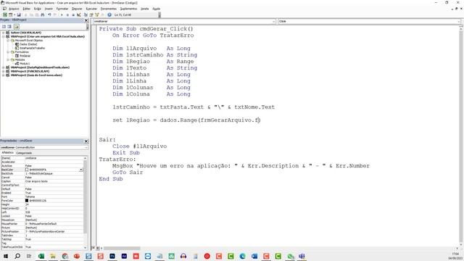Close the Properties panel
Viewport: 464px width, 261px height.
pos(86,141)
